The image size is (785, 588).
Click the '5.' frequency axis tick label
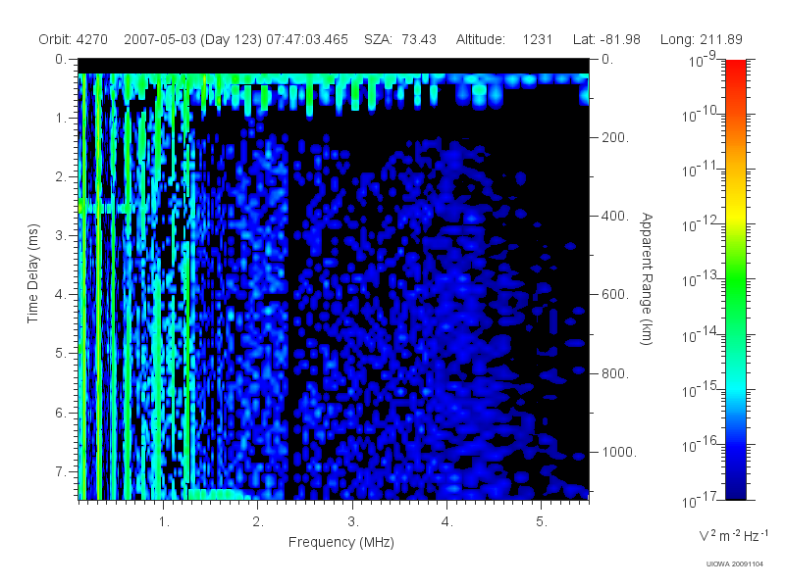(x=542, y=522)
